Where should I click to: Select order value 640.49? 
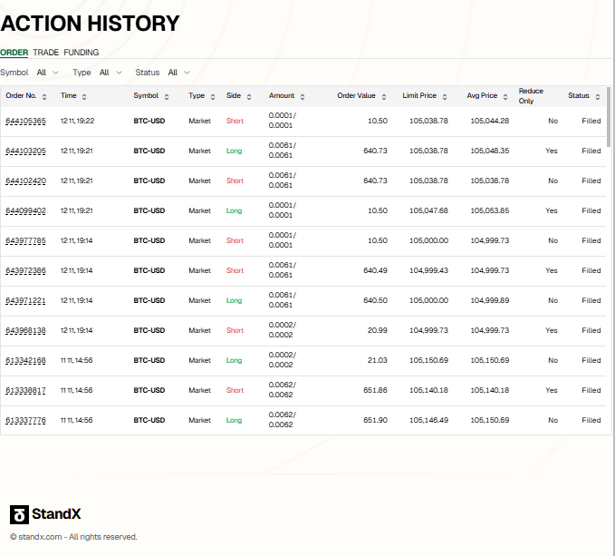(375, 270)
